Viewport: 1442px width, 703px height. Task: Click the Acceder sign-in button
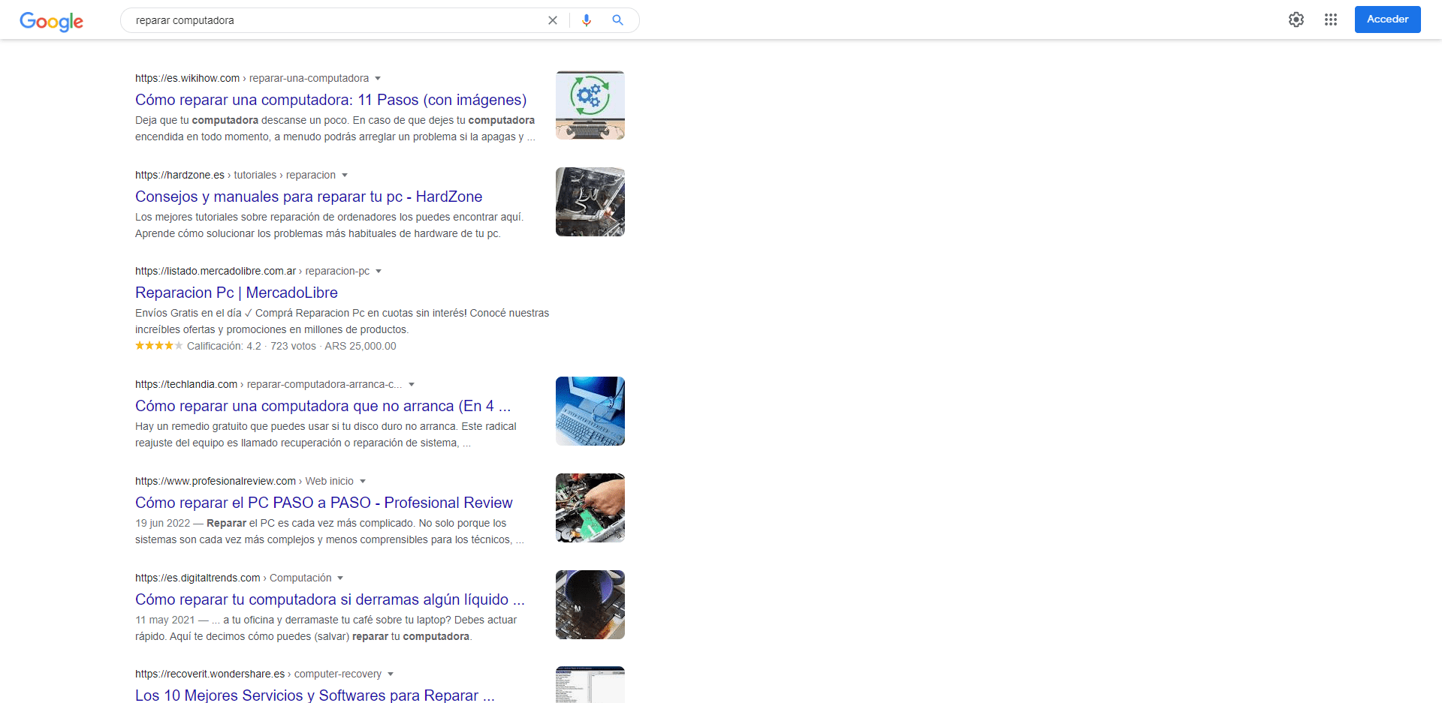coord(1387,20)
